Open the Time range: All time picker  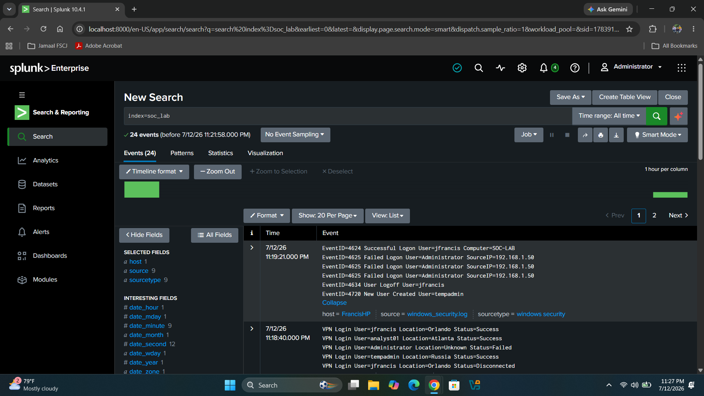tap(609, 116)
